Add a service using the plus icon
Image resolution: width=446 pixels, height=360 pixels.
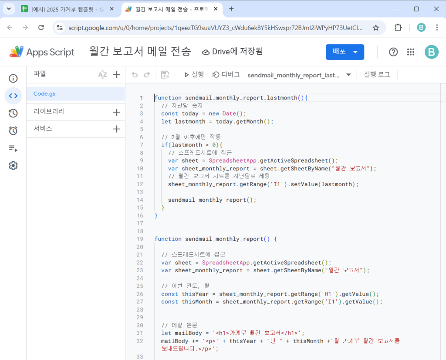click(116, 129)
